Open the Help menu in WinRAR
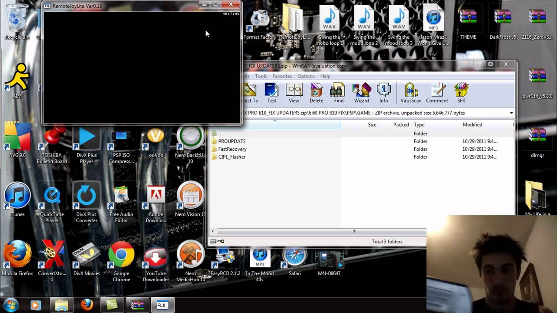Viewport: 557px width, 313px height. coord(325,76)
